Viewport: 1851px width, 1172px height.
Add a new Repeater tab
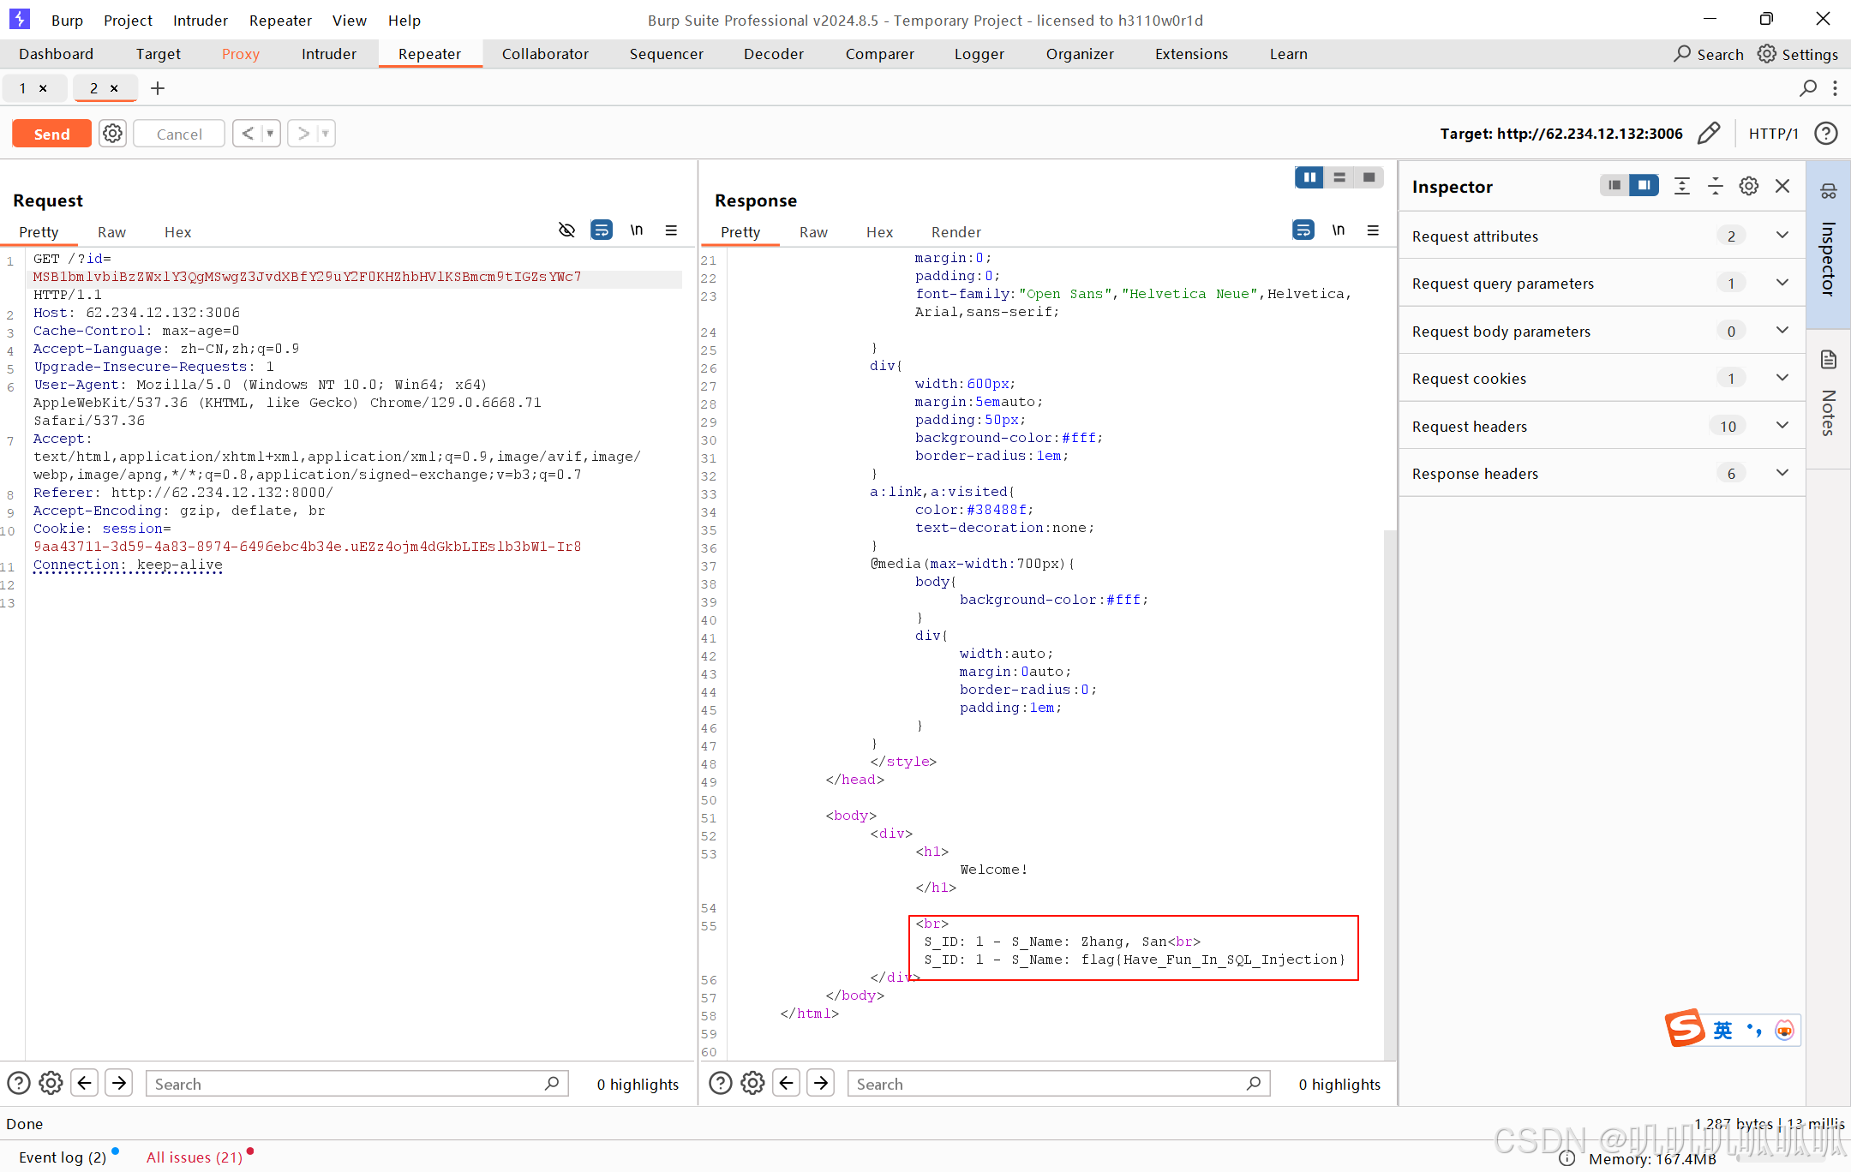(x=158, y=88)
